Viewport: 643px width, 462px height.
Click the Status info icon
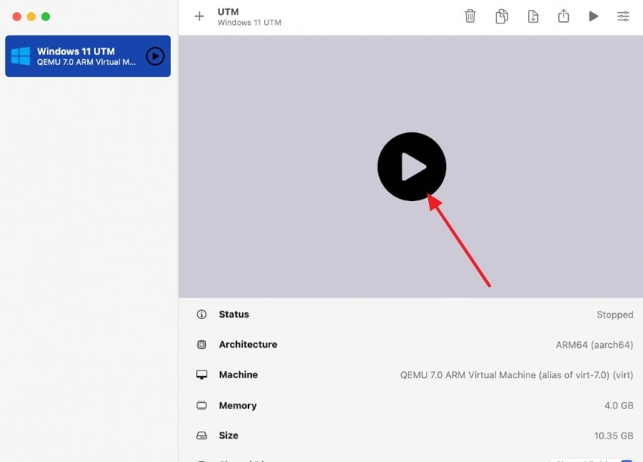pyautogui.click(x=201, y=315)
